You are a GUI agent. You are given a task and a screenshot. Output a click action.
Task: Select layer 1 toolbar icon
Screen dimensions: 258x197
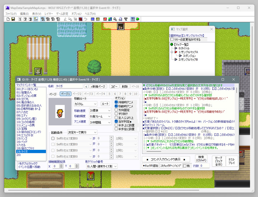[20, 19]
